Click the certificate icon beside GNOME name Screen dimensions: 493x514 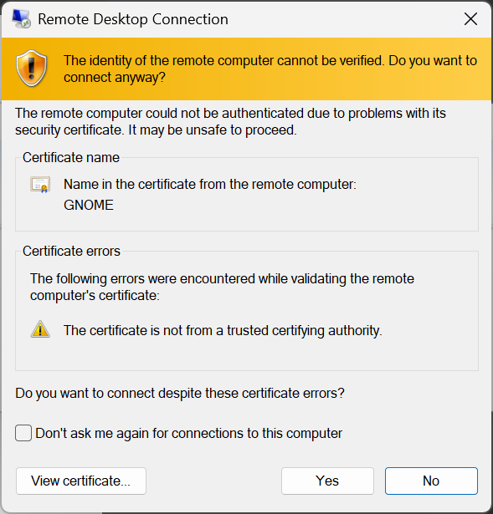pyautogui.click(x=40, y=185)
